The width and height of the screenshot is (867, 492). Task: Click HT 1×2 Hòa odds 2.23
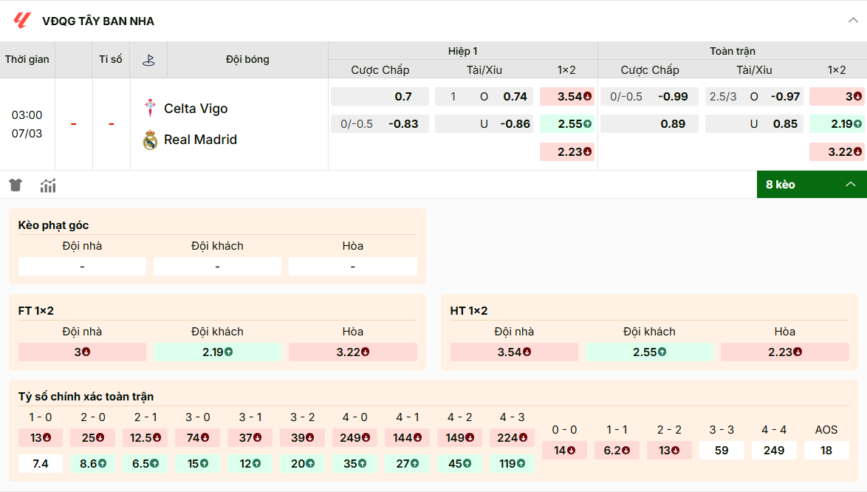(x=785, y=352)
